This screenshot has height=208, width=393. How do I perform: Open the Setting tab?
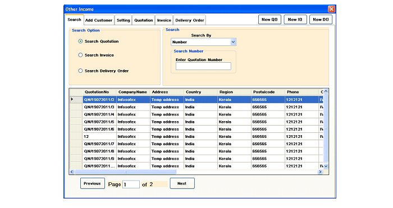pos(124,20)
